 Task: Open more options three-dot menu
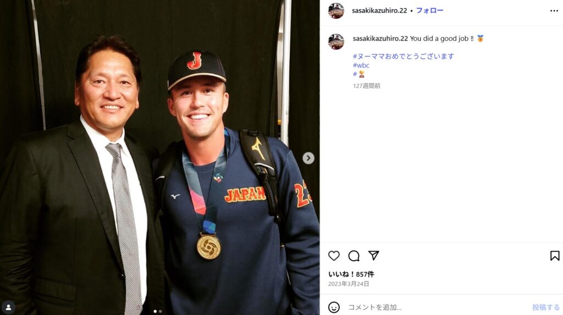[x=554, y=11]
